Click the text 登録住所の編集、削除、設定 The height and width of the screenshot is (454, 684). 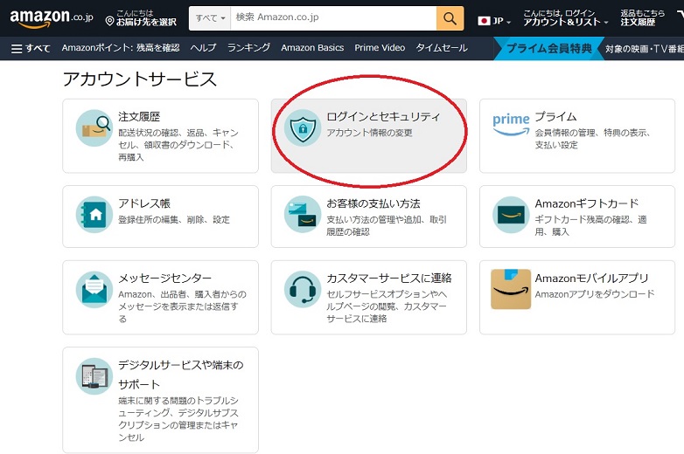pyautogui.click(x=174, y=219)
